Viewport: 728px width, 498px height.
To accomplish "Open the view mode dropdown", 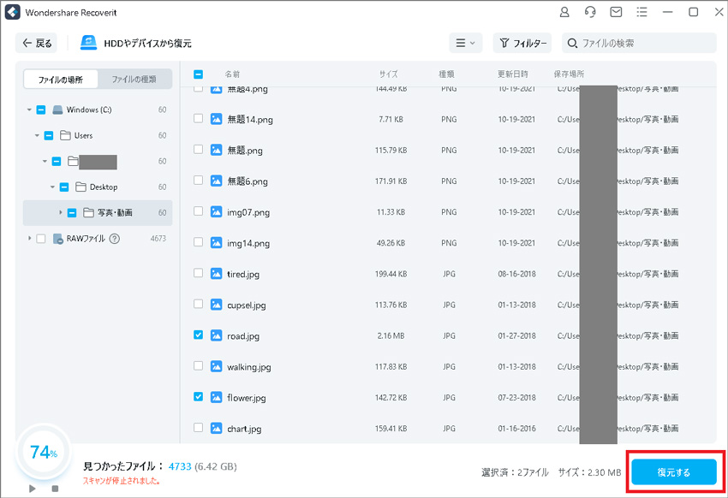I will coord(466,43).
